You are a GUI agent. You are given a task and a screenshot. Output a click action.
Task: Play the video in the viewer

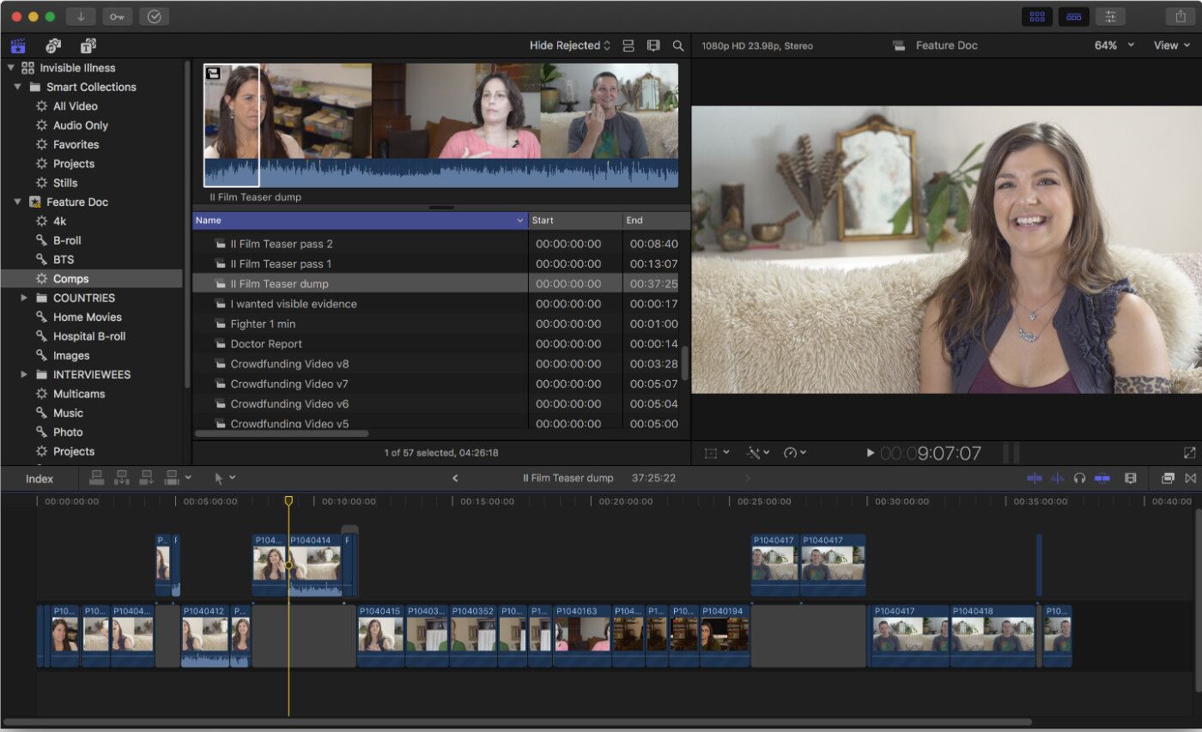[870, 452]
